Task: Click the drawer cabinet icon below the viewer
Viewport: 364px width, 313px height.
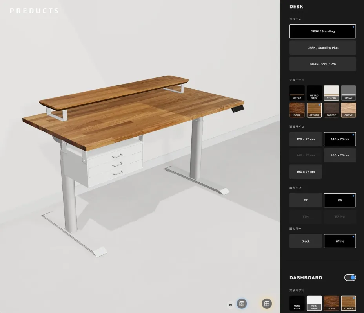Action: 242,303
